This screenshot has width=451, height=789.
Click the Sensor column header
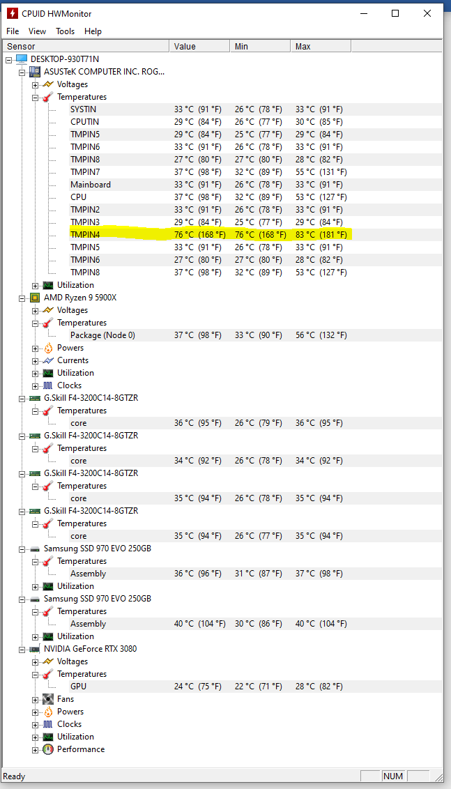(x=86, y=46)
